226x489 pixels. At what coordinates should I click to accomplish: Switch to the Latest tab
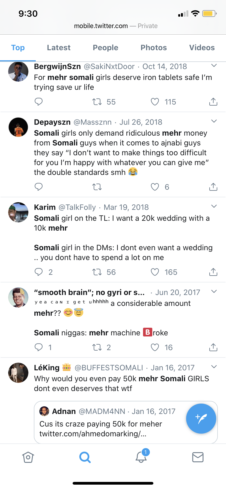click(59, 48)
